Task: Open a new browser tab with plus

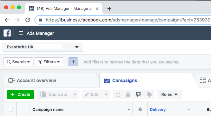Action: tap(109, 9)
